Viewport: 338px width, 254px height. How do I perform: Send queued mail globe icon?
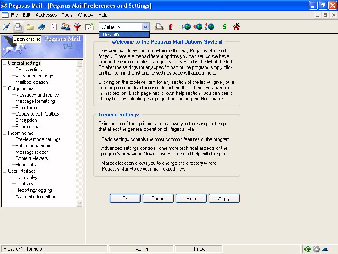pos(198,27)
